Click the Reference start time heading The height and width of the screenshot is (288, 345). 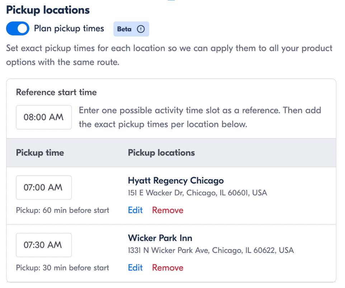[x=56, y=92]
